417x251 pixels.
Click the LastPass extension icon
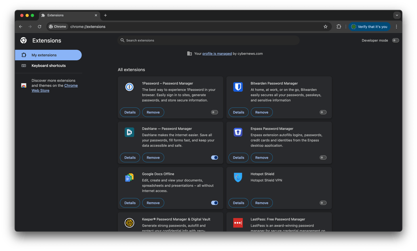(238, 223)
